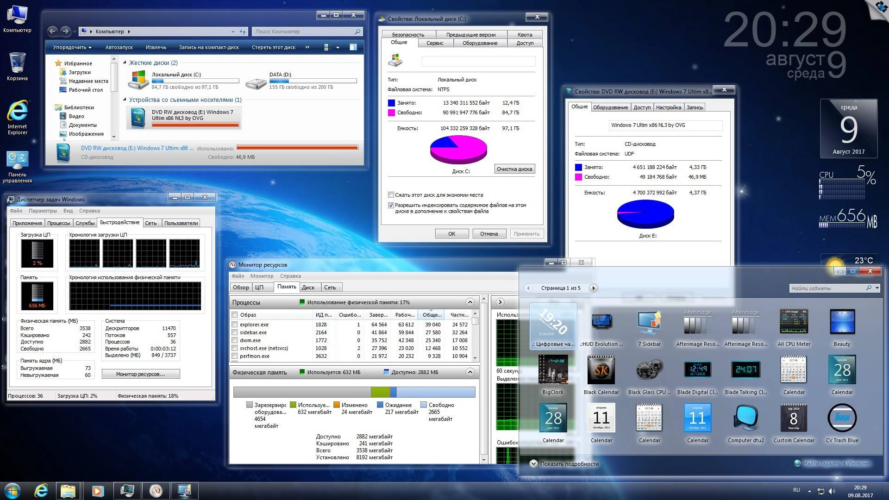The height and width of the screenshot is (500, 889).
Task: Click OK in disk C properties
Action: coord(451,234)
